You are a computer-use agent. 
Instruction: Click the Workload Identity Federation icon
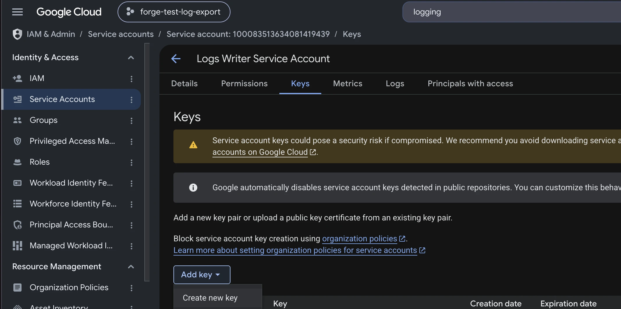tap(17, 183)
